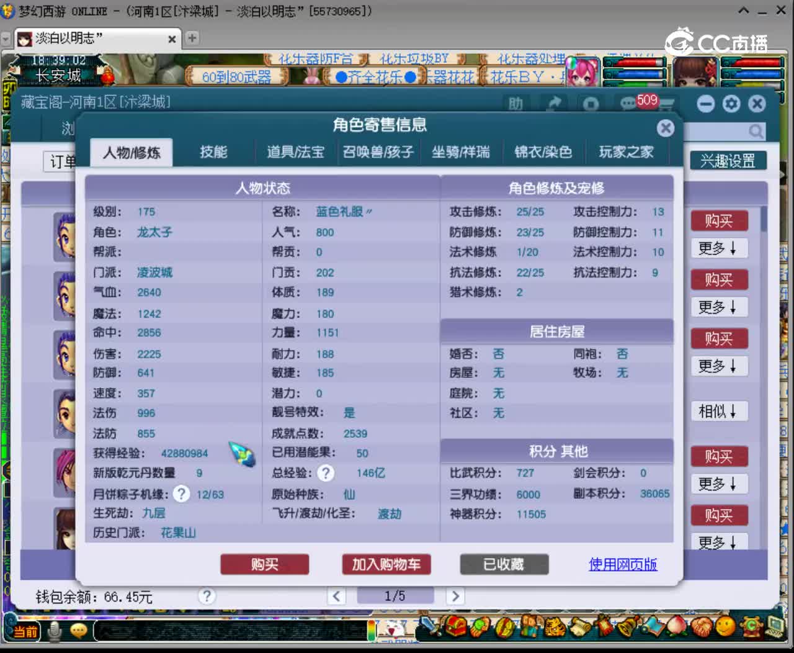Viewport: 794px width, 653px height.
Task: Switch to the 坐骑/祥瑞 tab
Action: click(x=461, y=152)
